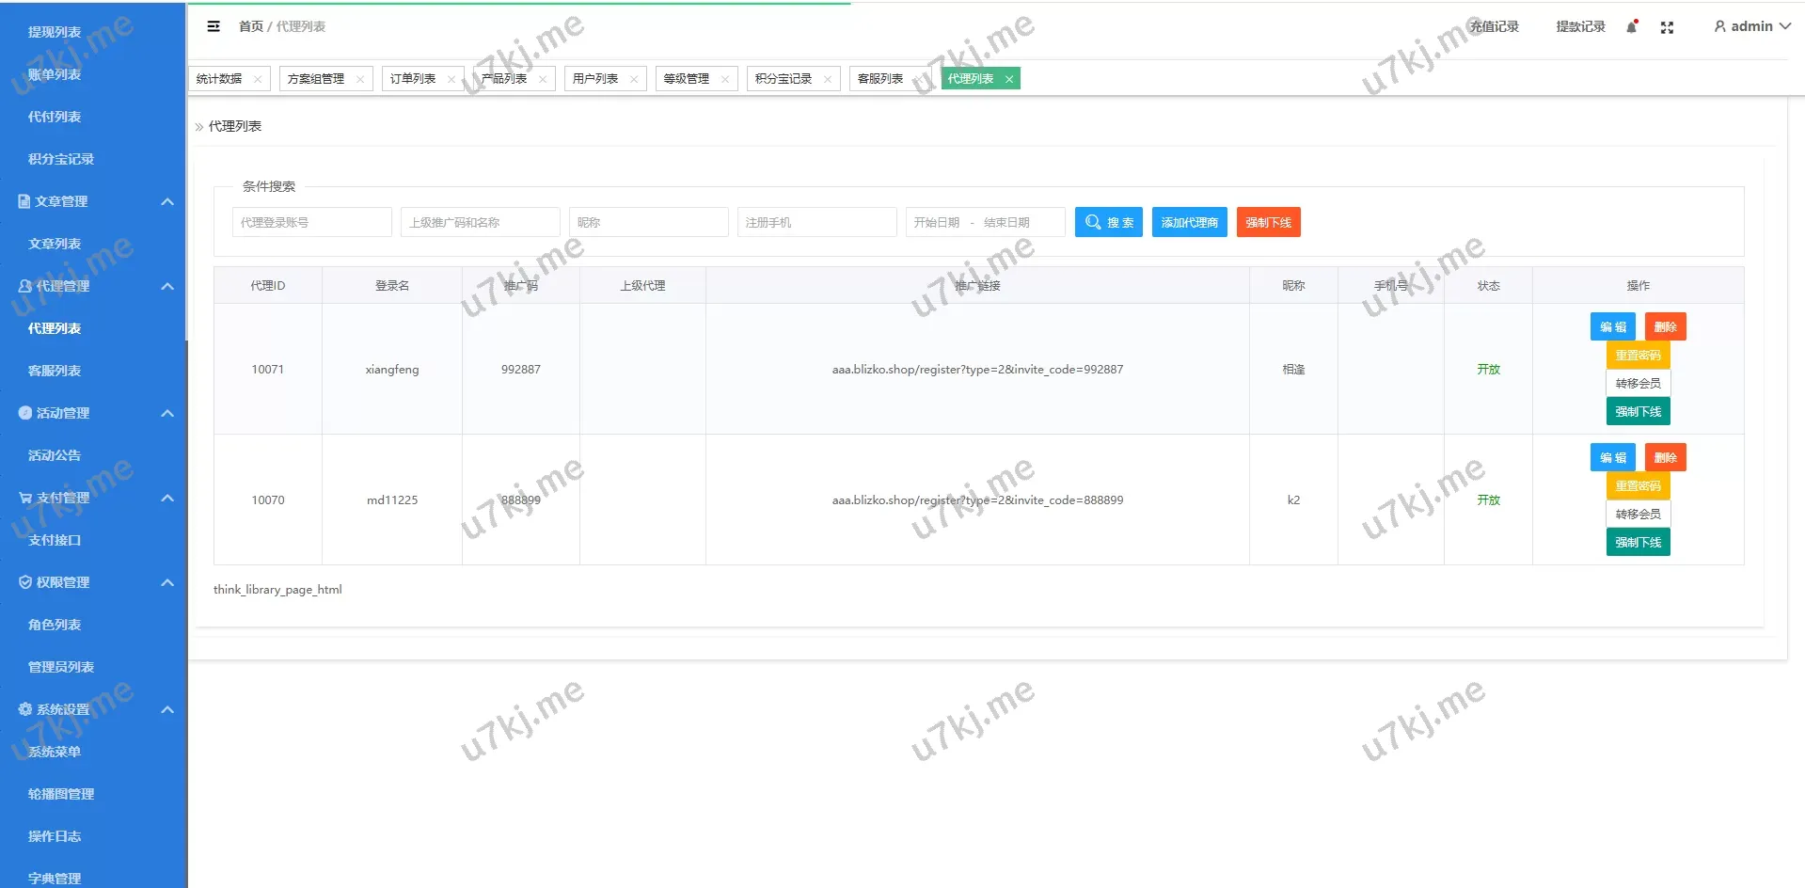Viewport: 1805px width, 888px height.
Task: Open 客服列表 in the sidebar
Action: coord(55,371)
